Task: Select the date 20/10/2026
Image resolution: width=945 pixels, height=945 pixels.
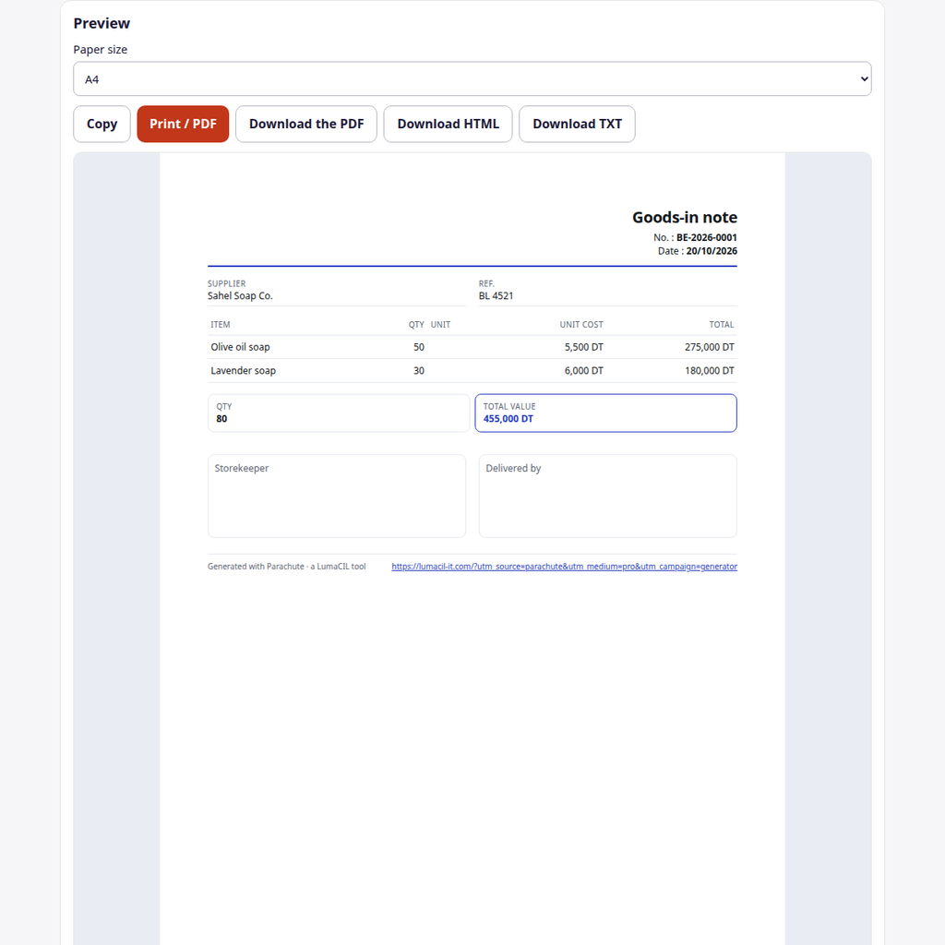Action: 712,251
